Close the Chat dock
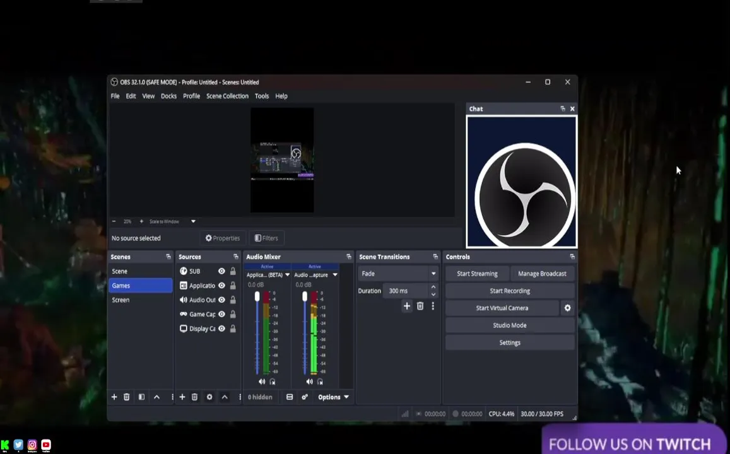730x454 pixels. 572,108
